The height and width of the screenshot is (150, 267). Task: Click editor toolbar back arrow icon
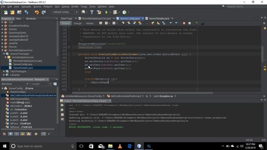point(171,23)
